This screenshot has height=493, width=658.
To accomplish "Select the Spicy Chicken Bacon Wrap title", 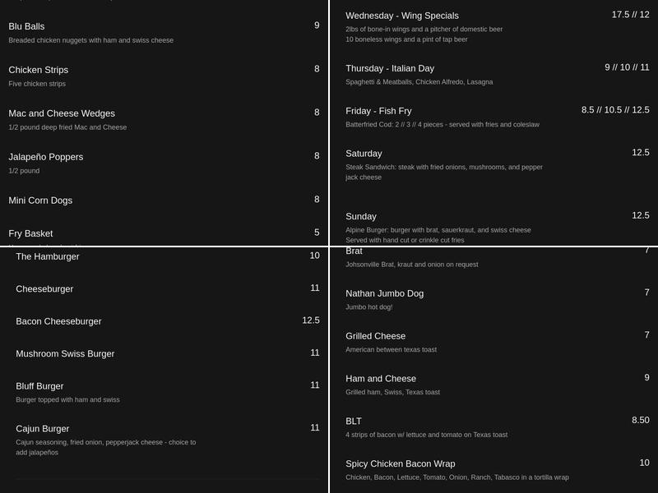I will click(x=400, y=464).
